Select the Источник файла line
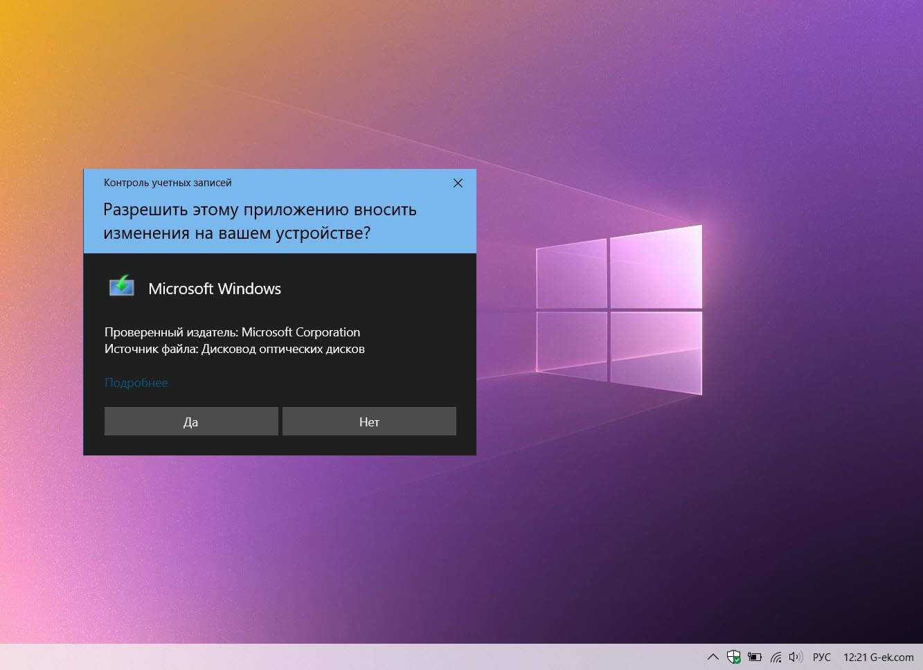This screenshot has width=923, height=670. pos(234,349)
